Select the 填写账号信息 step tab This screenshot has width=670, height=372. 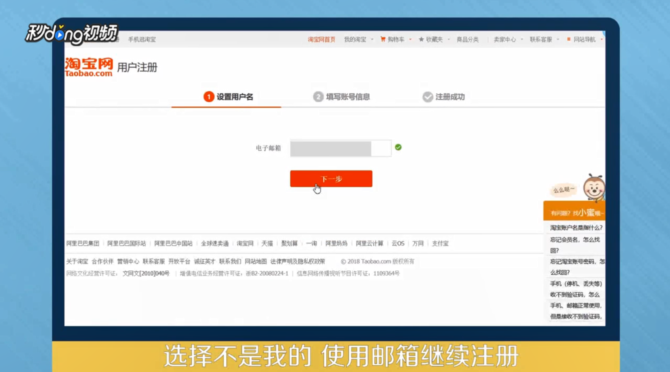coord(342,97)
